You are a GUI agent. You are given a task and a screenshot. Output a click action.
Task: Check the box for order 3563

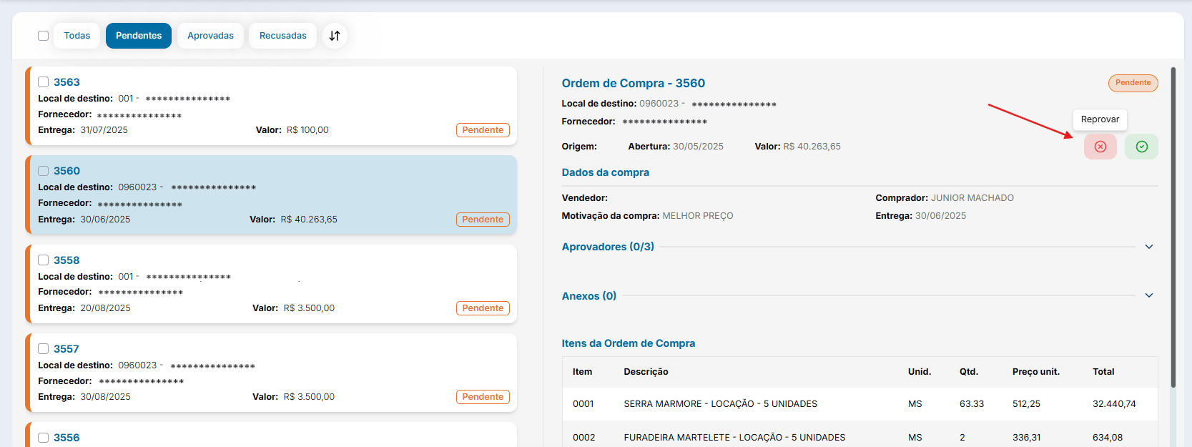tap(44, 82)
